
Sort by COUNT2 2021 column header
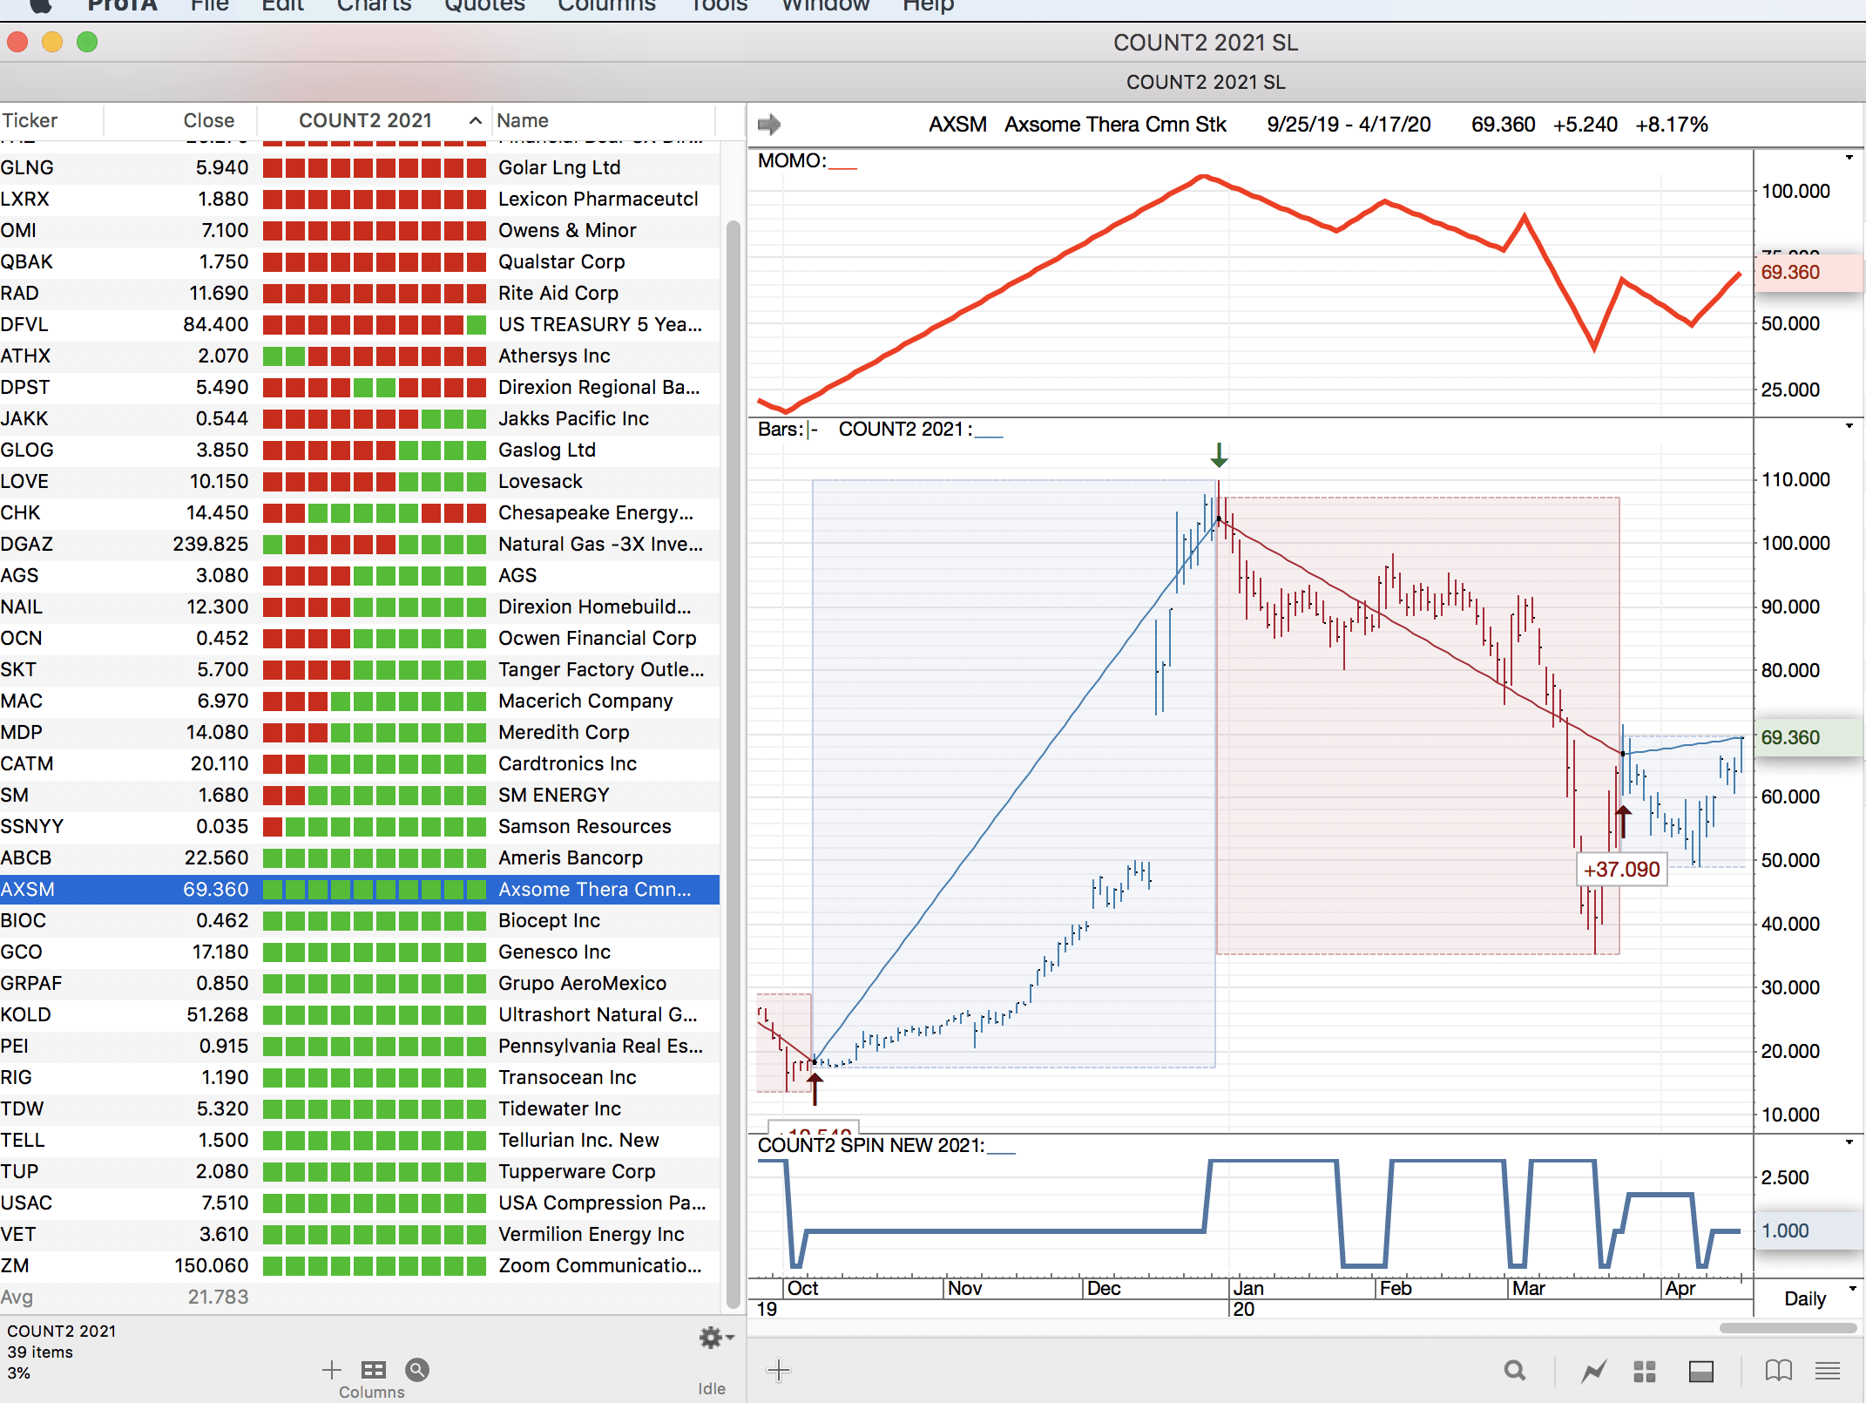pos(366,120)
